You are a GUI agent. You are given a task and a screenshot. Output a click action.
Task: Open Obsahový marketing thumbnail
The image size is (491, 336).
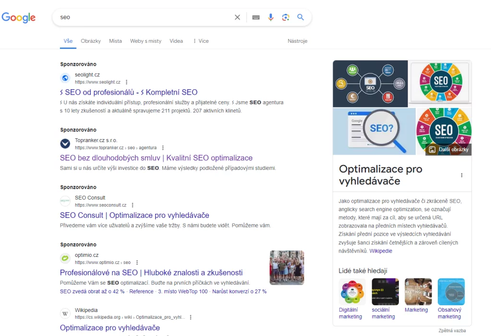point(451,291)
